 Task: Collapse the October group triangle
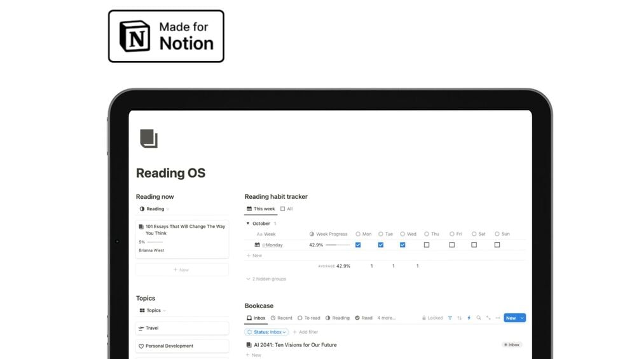[x=248, y=224]
